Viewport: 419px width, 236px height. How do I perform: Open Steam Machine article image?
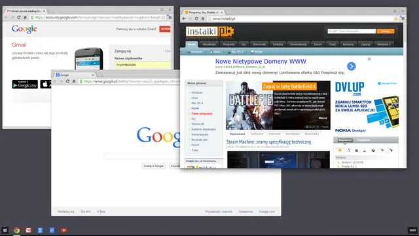tap(278, 160)
